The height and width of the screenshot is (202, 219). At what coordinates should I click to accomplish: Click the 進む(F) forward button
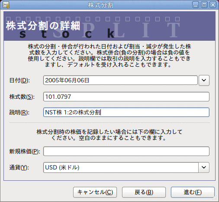pos(193,192)
